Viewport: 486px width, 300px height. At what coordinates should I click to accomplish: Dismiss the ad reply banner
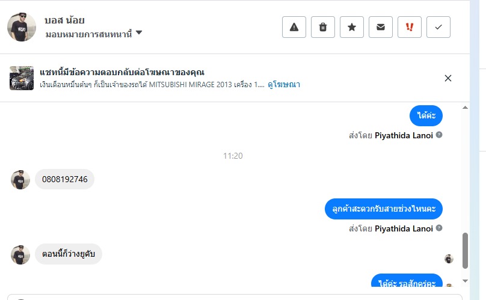pyautogui.click(x=448, y=78)
